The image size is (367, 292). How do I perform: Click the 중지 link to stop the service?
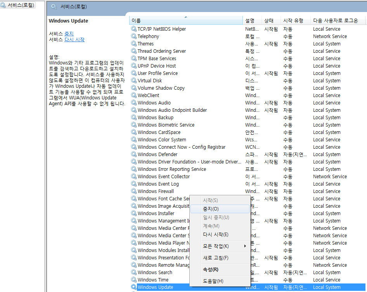point(69,34)
